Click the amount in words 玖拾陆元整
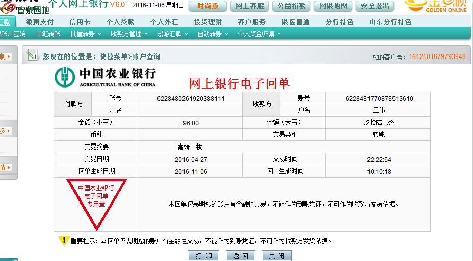Viewport: 473px width, 261px height. (379, 122)
